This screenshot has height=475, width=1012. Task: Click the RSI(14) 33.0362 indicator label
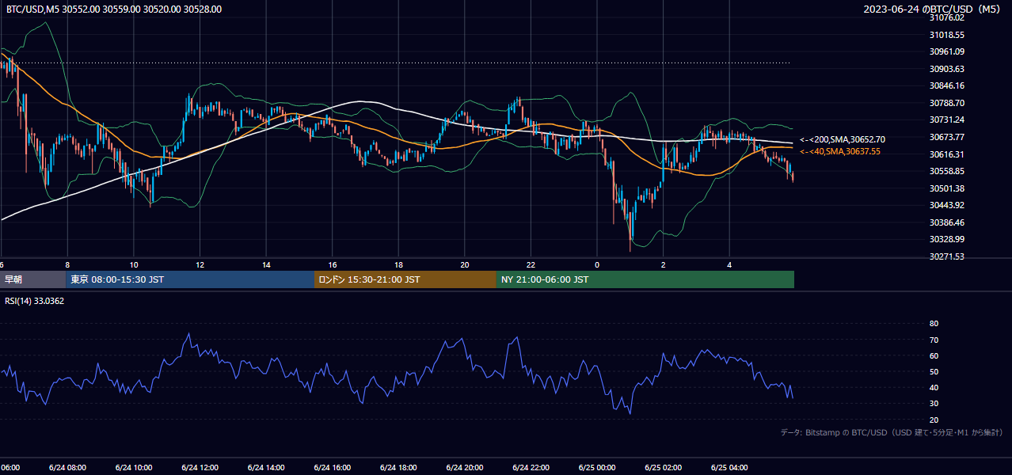[x=35, y=301]
